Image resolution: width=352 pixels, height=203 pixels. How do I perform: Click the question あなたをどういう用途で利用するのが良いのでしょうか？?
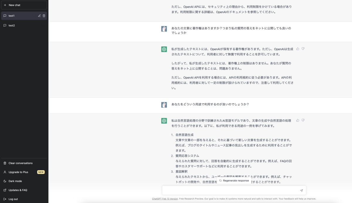pos(210,104)
